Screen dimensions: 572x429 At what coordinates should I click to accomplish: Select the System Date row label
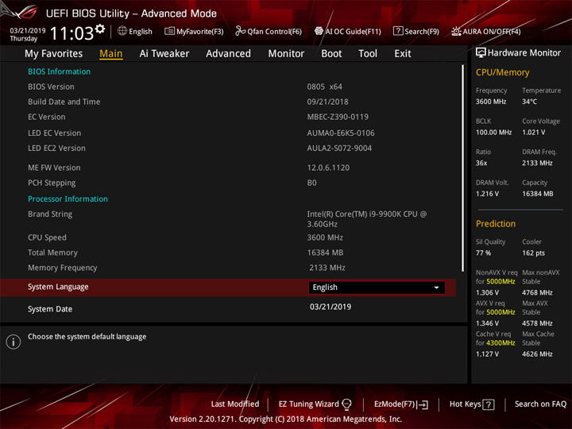pos(50,309)
